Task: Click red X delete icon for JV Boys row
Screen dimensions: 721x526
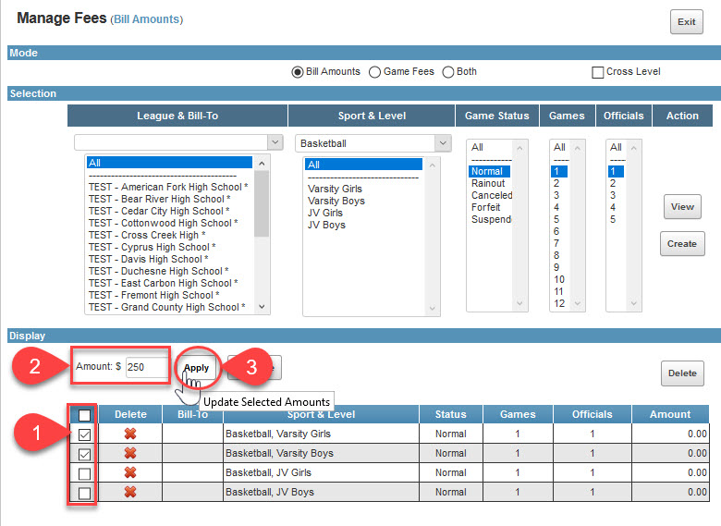Action: tap(130, 493)
